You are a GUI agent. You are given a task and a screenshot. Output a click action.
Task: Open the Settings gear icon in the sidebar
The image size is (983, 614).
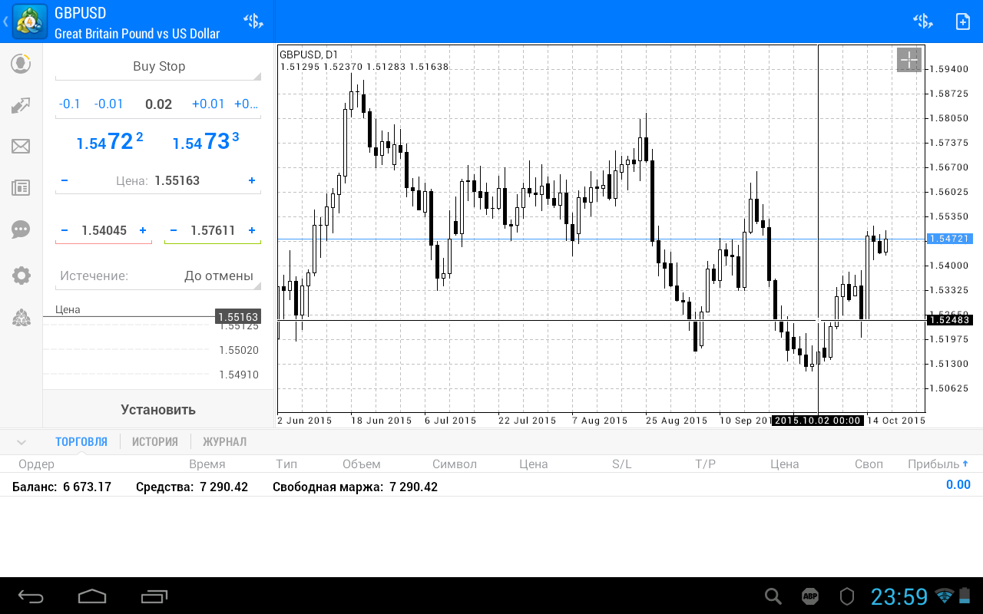(x=21, y=276)
